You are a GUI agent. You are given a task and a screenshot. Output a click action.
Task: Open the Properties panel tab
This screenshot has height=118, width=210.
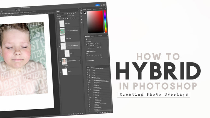click(x=87, y=36)
